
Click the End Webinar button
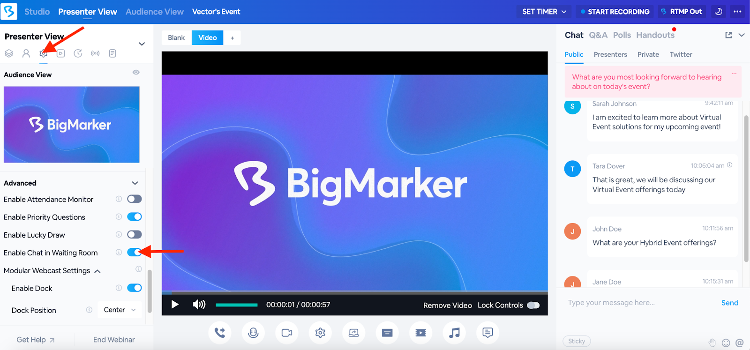point(114,340)
